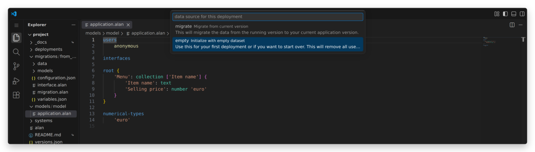Focus the data source input field
This screenshot has width=535, height=152.
(x=267, y=16)
